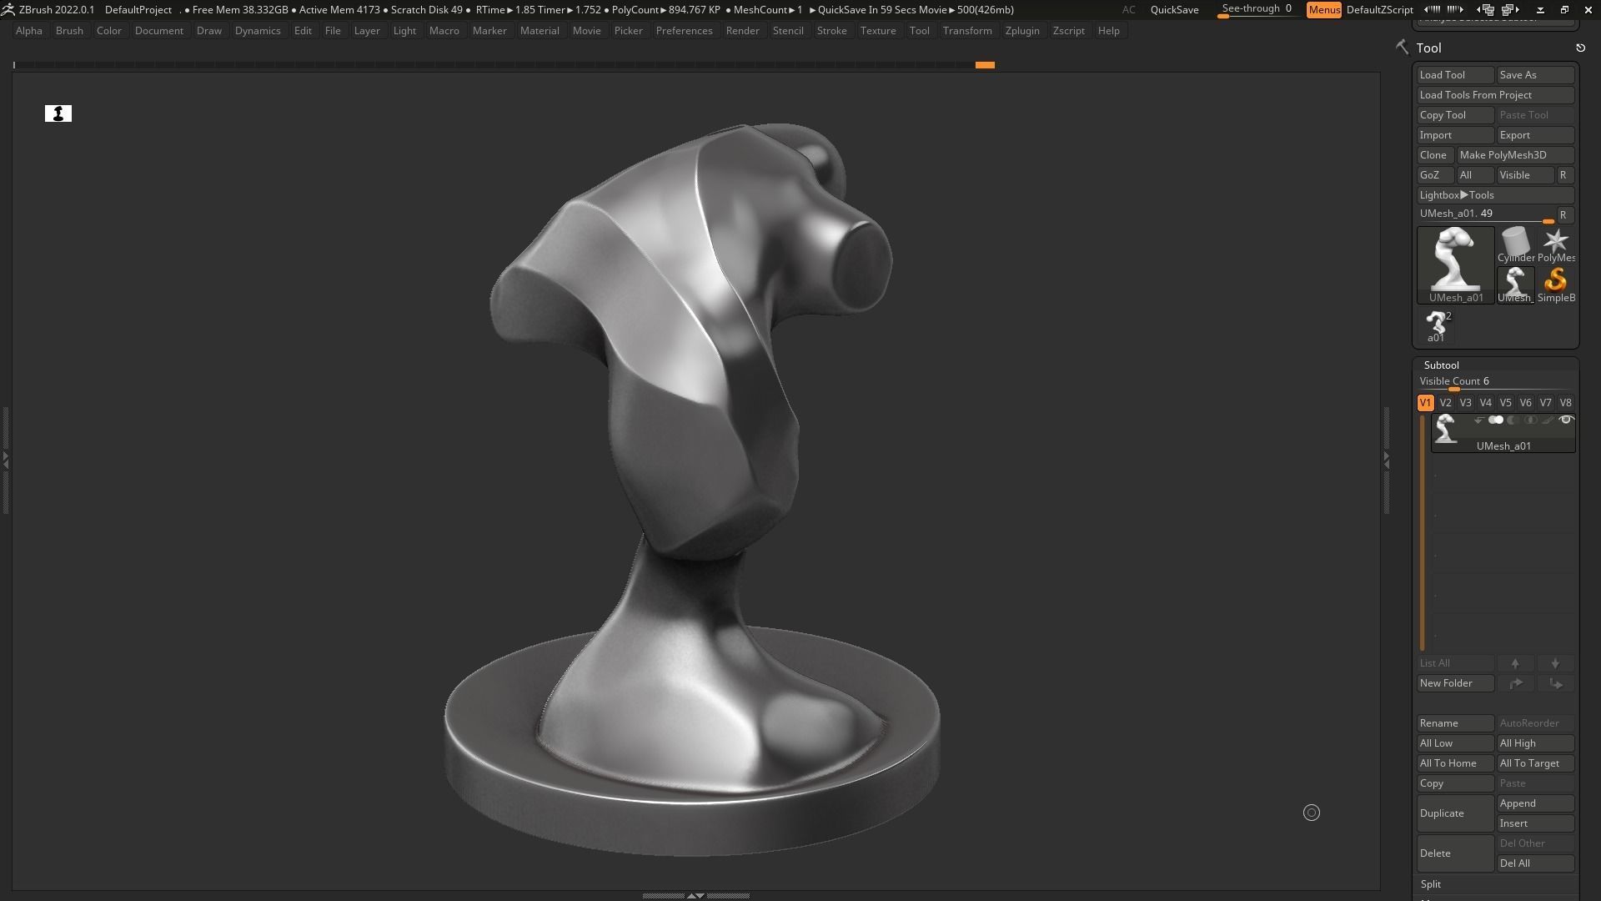Adjust the See-through slider
Viewport: 1601px width, 901px height.
tap(1257, 10)
